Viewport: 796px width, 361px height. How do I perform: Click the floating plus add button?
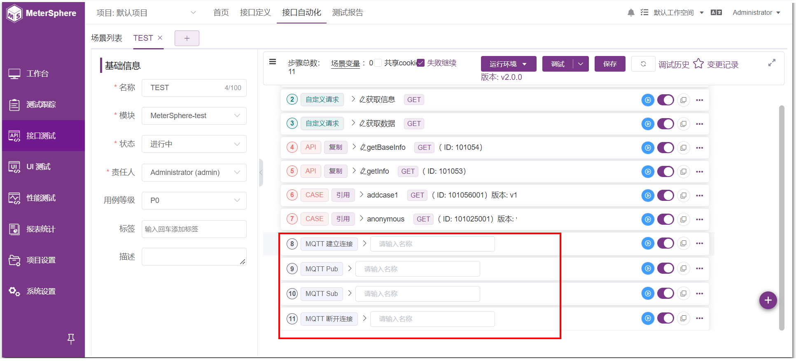click(x=768, y=300)
